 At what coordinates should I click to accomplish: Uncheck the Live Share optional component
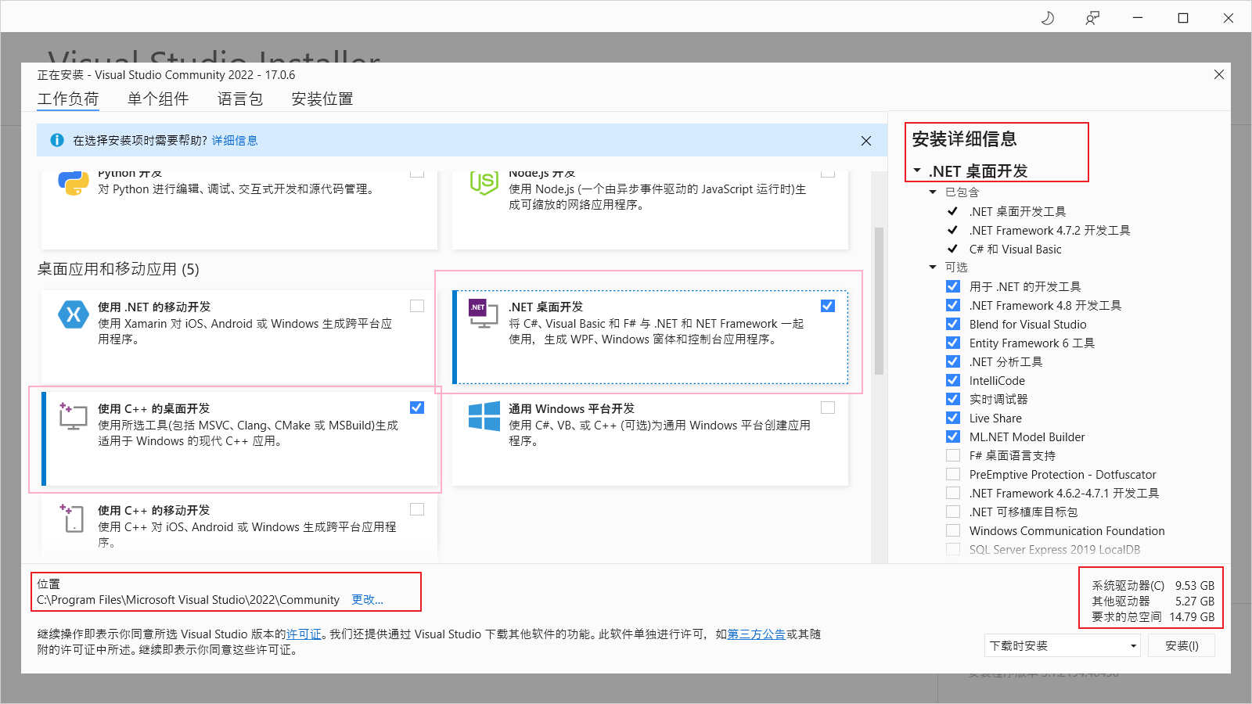point(953,418)
